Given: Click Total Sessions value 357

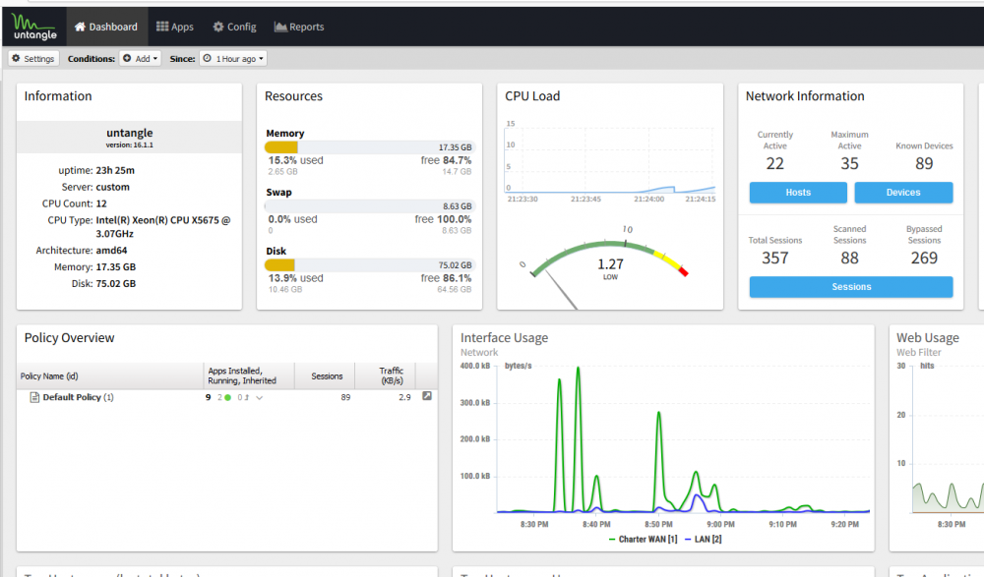Looking at the screenshot, I should (775, 258).
